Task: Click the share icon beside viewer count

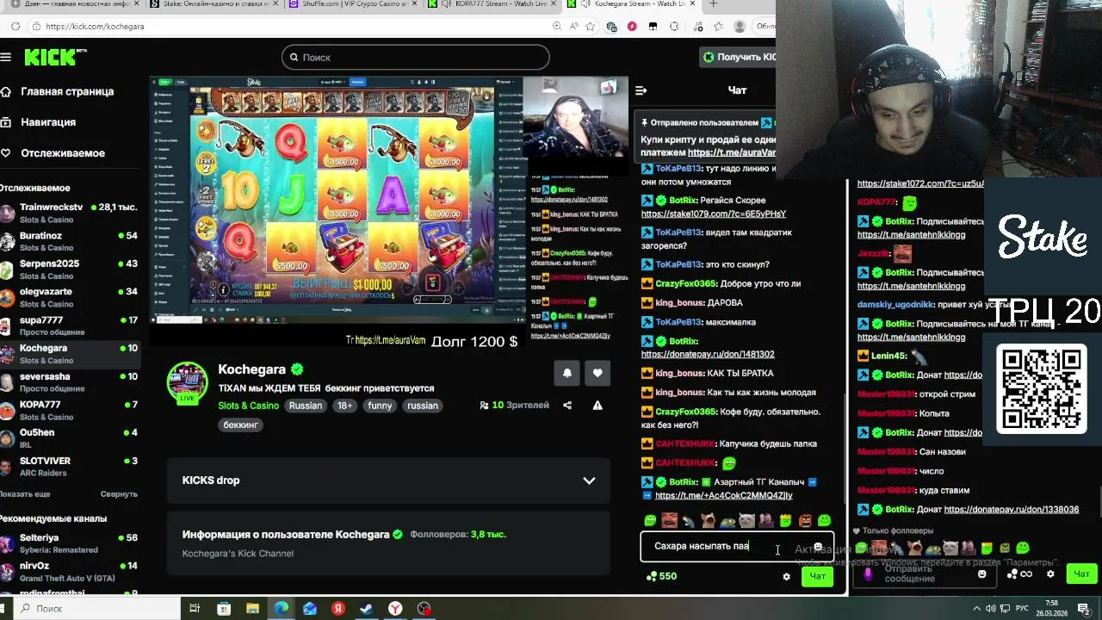Action: (566, 406)
